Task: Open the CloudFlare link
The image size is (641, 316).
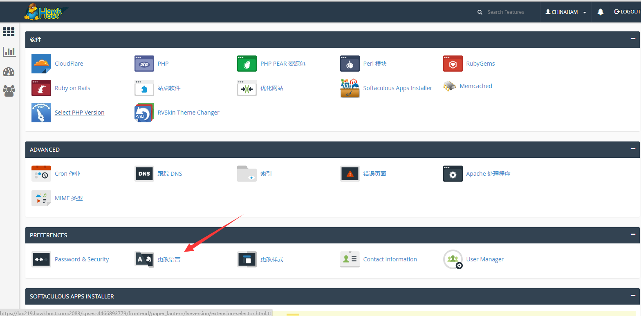Action: pos(69,64)
